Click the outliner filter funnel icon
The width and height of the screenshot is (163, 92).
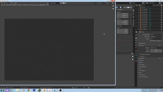158,5
